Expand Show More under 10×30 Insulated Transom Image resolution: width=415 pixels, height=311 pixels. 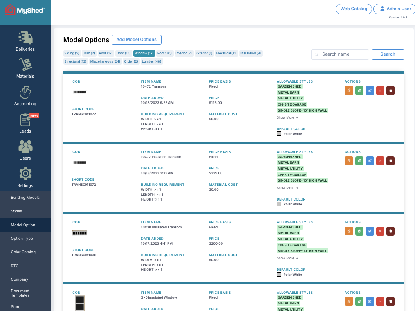click(287, 258)
